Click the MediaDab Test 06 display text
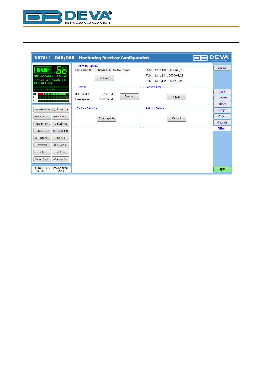Screen dimensions: 262x373 [x=50, y=80]
